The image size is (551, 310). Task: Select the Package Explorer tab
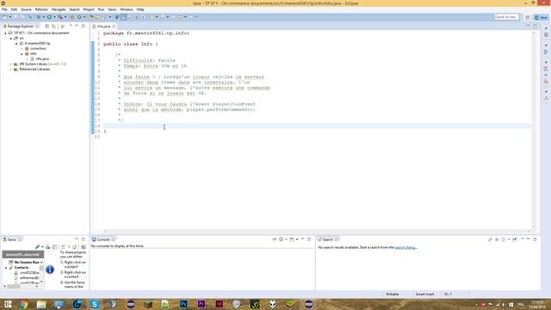coord(21,27)
